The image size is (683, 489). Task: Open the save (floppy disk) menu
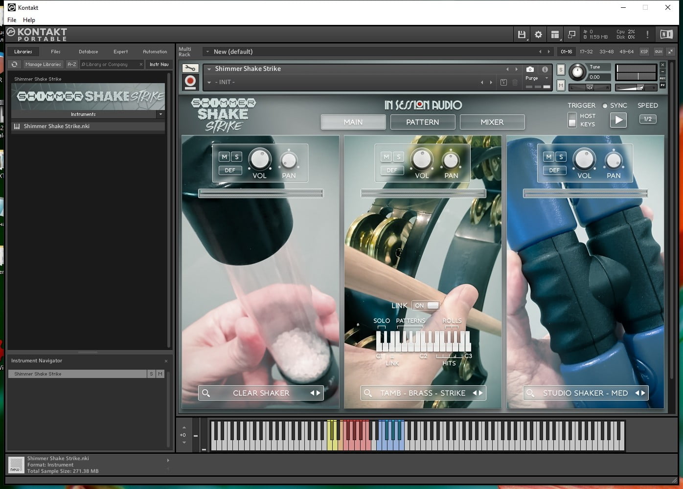(x=522, y=34)
